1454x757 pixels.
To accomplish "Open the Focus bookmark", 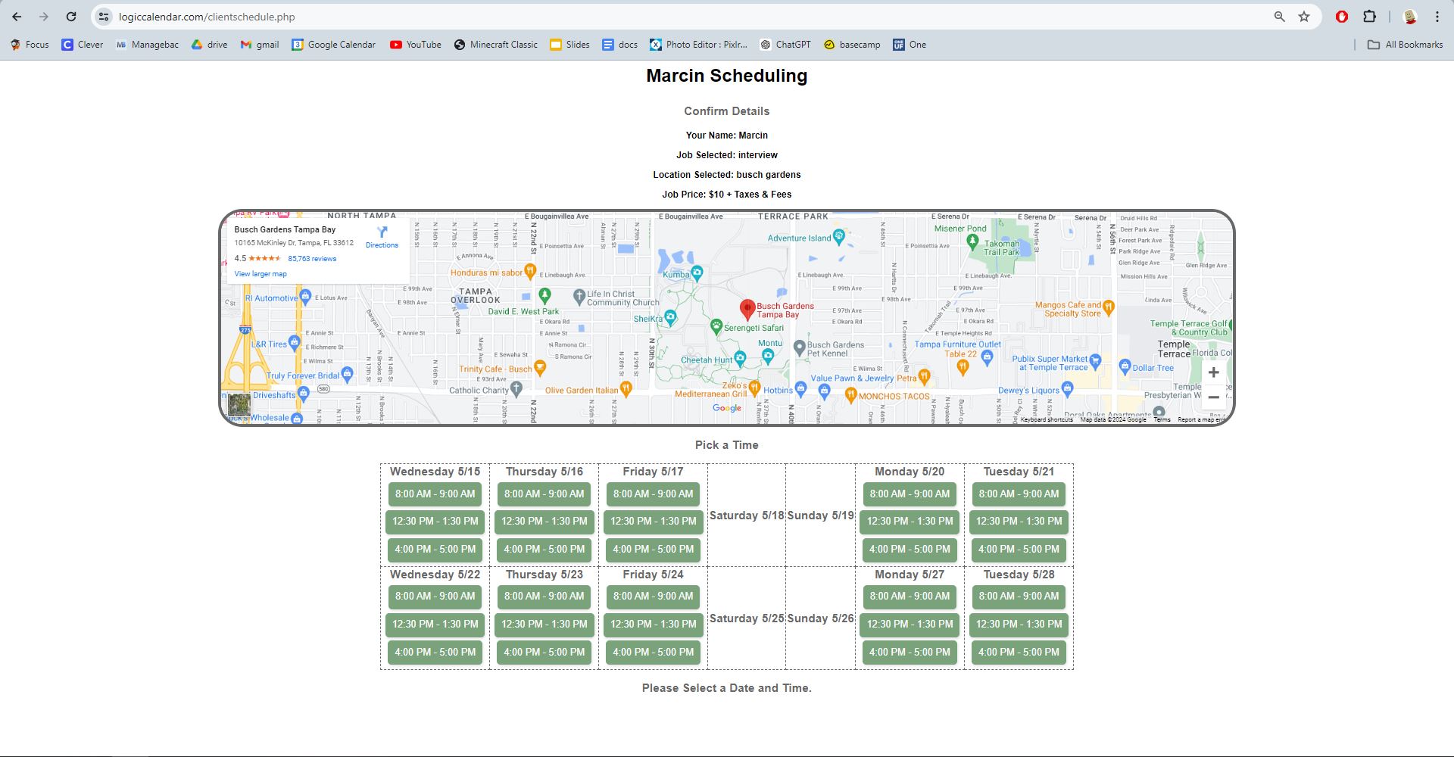I will point(30,45).
